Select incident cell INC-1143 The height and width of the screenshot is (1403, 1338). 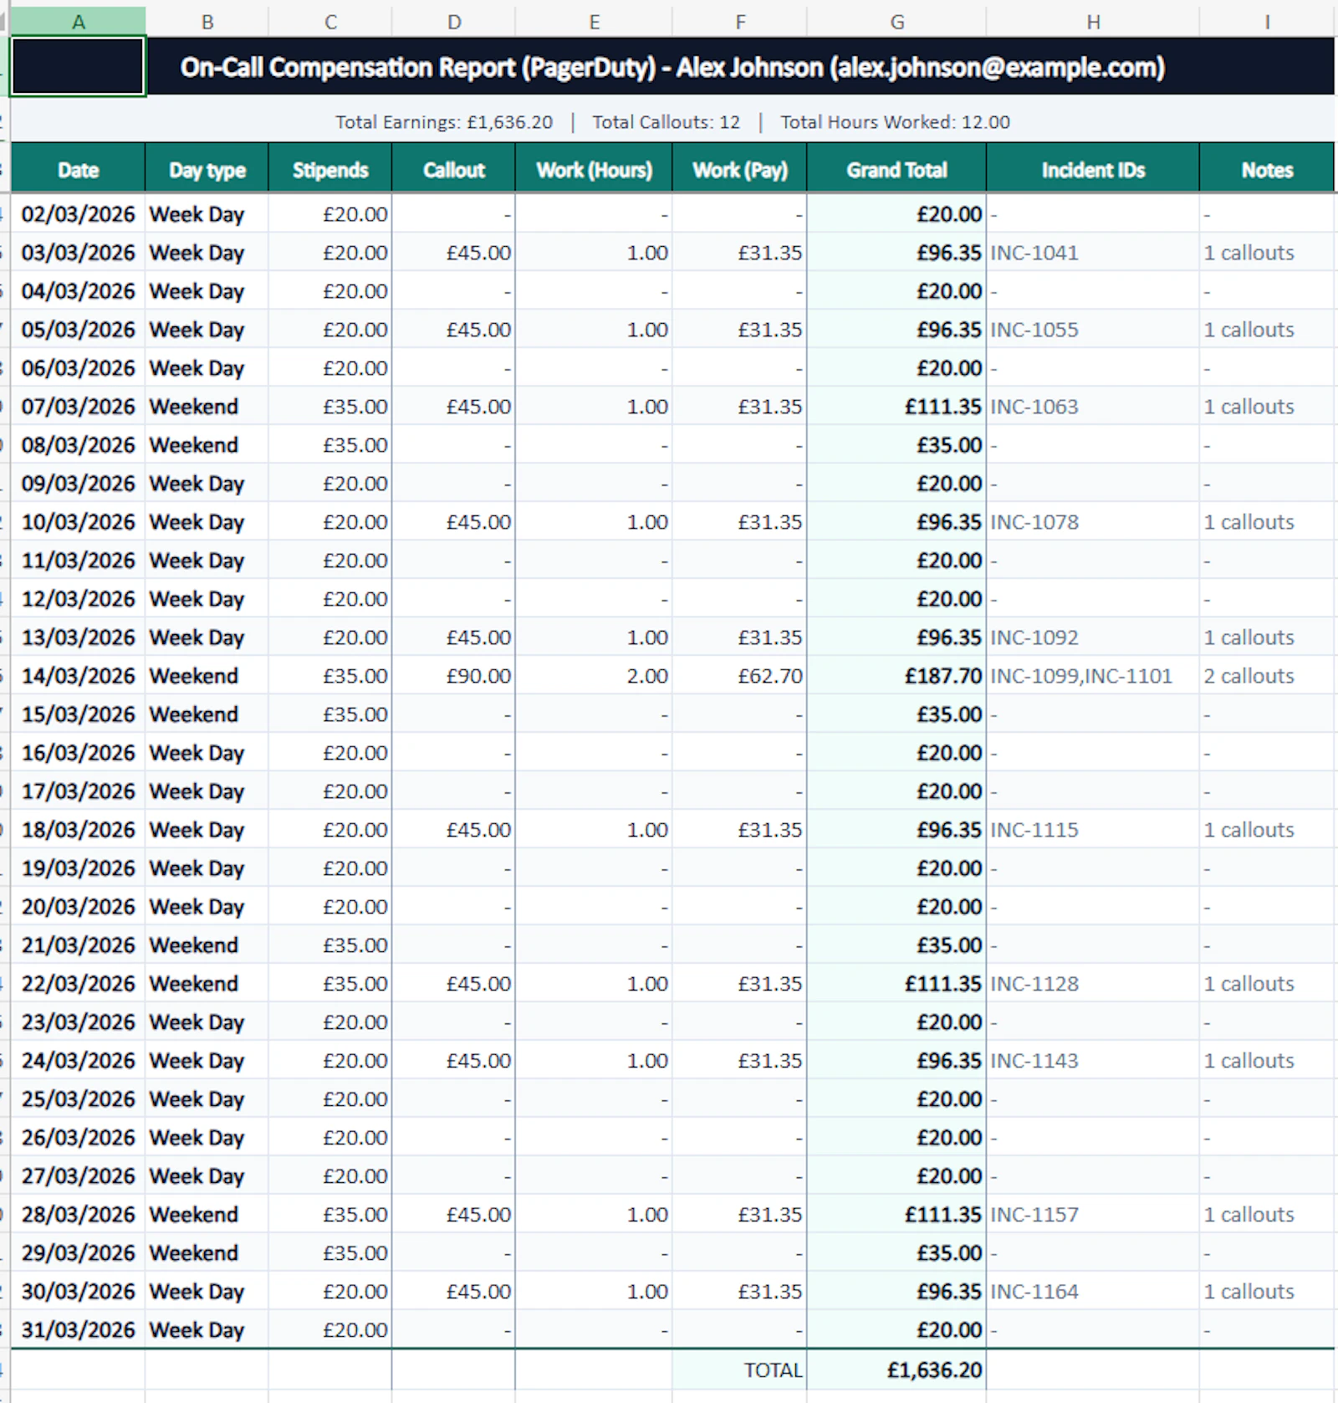pos(1093,1061)
